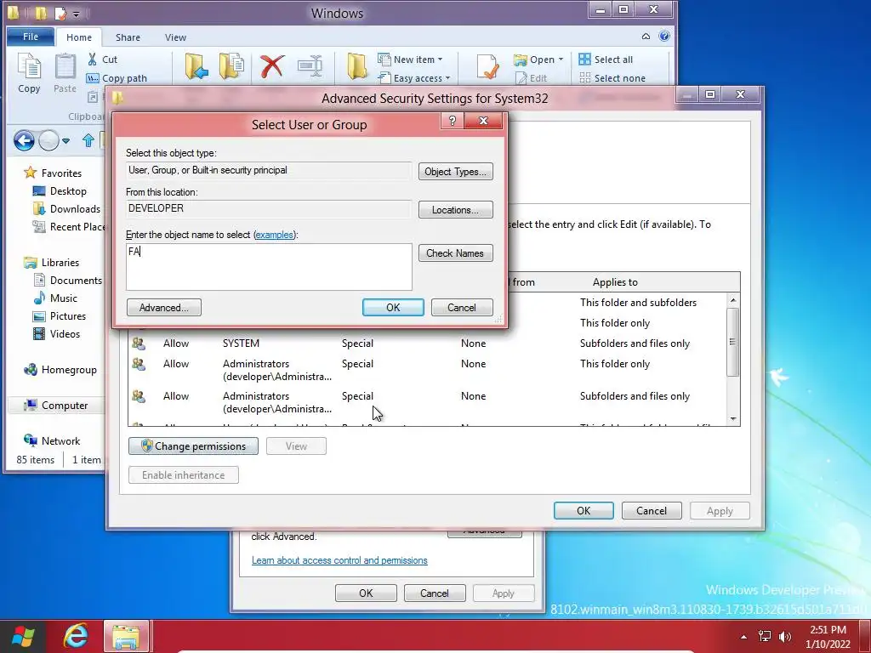Click Cancel in Advanced Security Settings
This screenshot has height=653, width=871.
(652, 511)
